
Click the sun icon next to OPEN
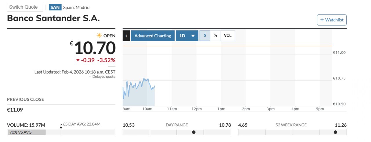coord(99,36)
